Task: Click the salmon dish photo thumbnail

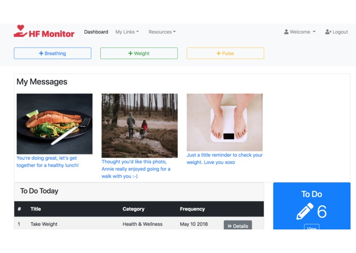Action: click(54, 124)
